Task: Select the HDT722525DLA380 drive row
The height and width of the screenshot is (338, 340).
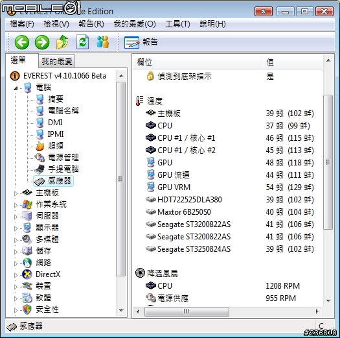Action: 228,200
